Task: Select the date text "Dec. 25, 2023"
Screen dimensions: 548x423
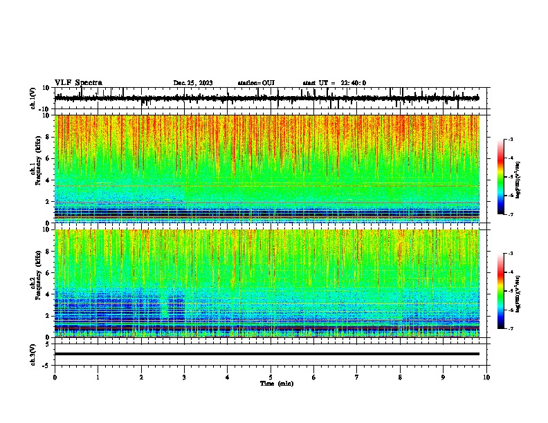Action: pyautogui.click(x=193, y=83)
